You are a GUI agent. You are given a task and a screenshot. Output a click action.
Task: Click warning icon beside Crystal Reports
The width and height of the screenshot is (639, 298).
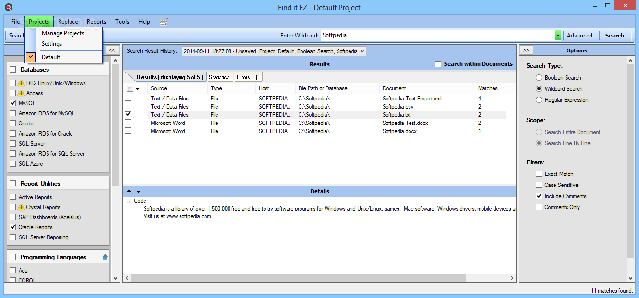[21, 207]
